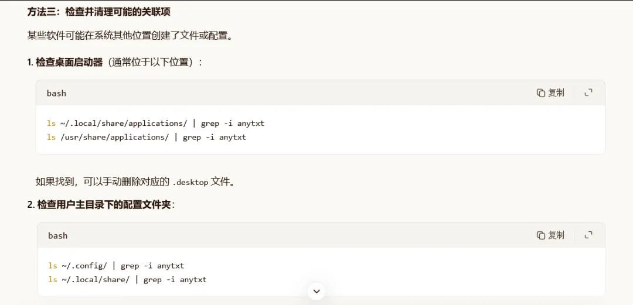Click the 'bash' label of first code block
Image resolution: width=633 pixels, height=305 pixels.
click(56, 93)
